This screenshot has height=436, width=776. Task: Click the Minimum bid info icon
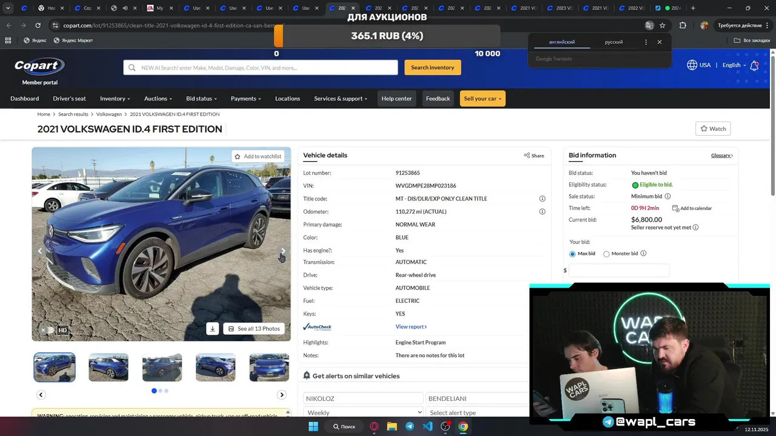667,196
